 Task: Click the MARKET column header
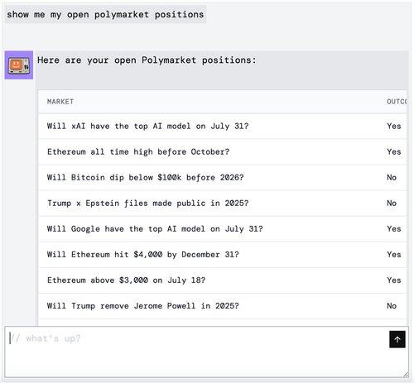(60, 102)
